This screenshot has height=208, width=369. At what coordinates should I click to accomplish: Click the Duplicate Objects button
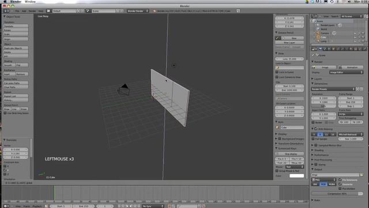pyautogui.click(x=16, y=48)
